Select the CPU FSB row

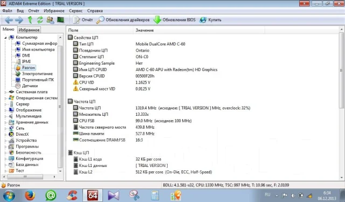coord(203,121)
